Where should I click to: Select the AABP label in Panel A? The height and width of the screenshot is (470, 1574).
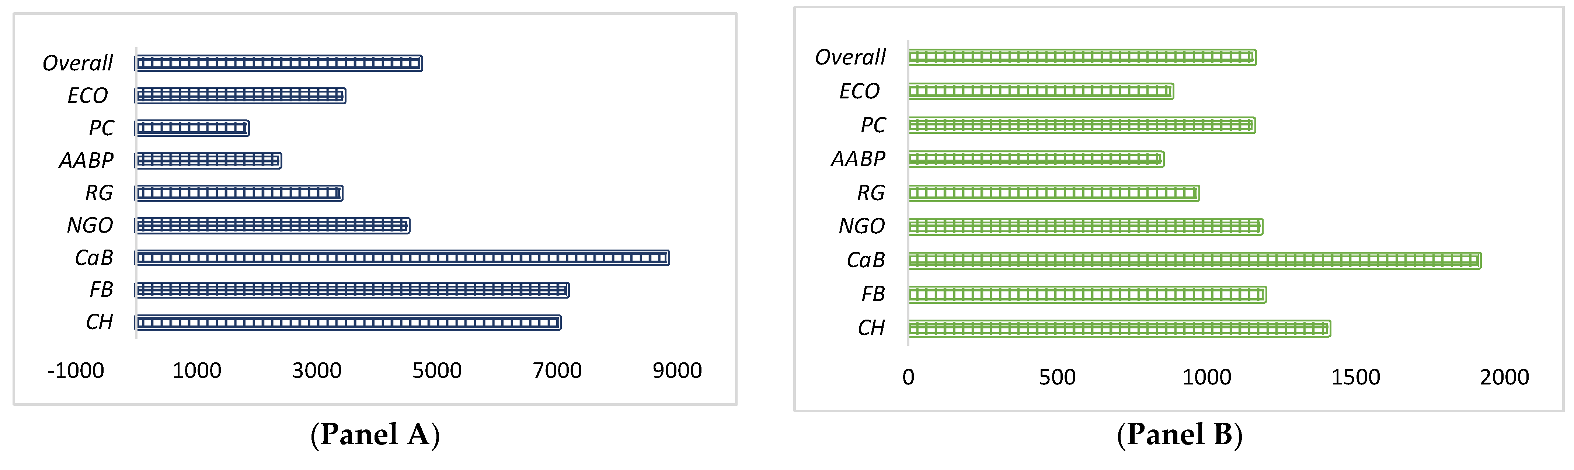coord(86,160)
